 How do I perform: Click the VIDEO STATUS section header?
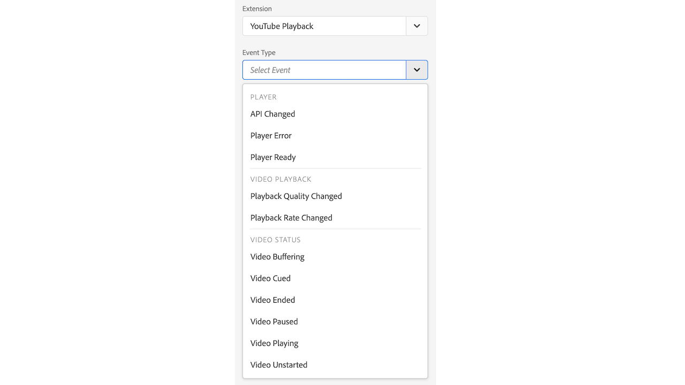(275, 240)
